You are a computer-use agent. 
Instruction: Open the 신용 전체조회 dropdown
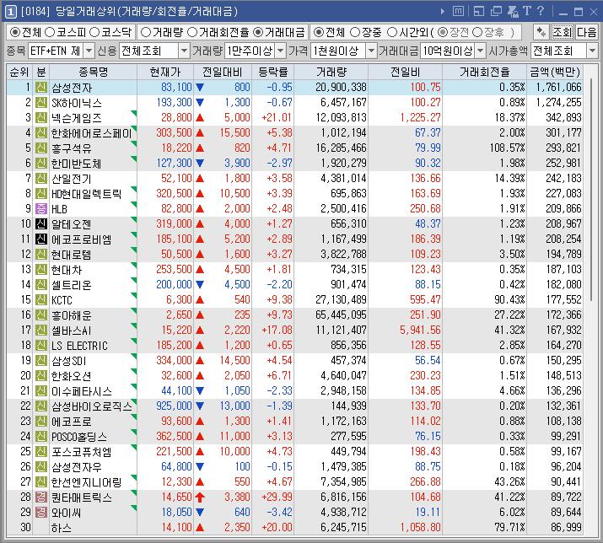pos(185,51)
